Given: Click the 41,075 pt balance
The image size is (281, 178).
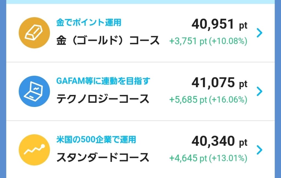Looking at the screenshot, I should point(219,83).
